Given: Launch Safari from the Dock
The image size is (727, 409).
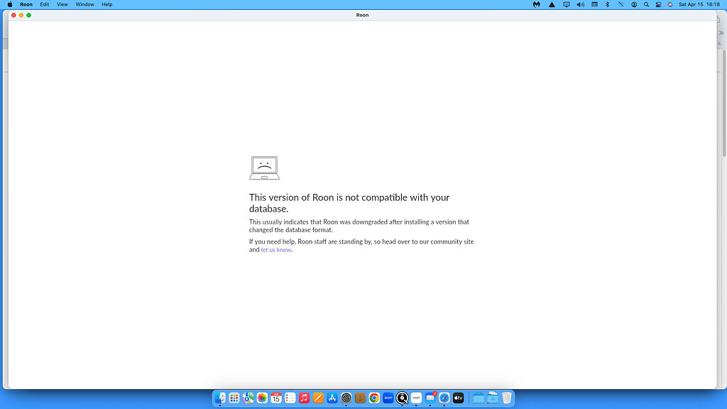Looking at the screenshot, I should click(443, 398).
